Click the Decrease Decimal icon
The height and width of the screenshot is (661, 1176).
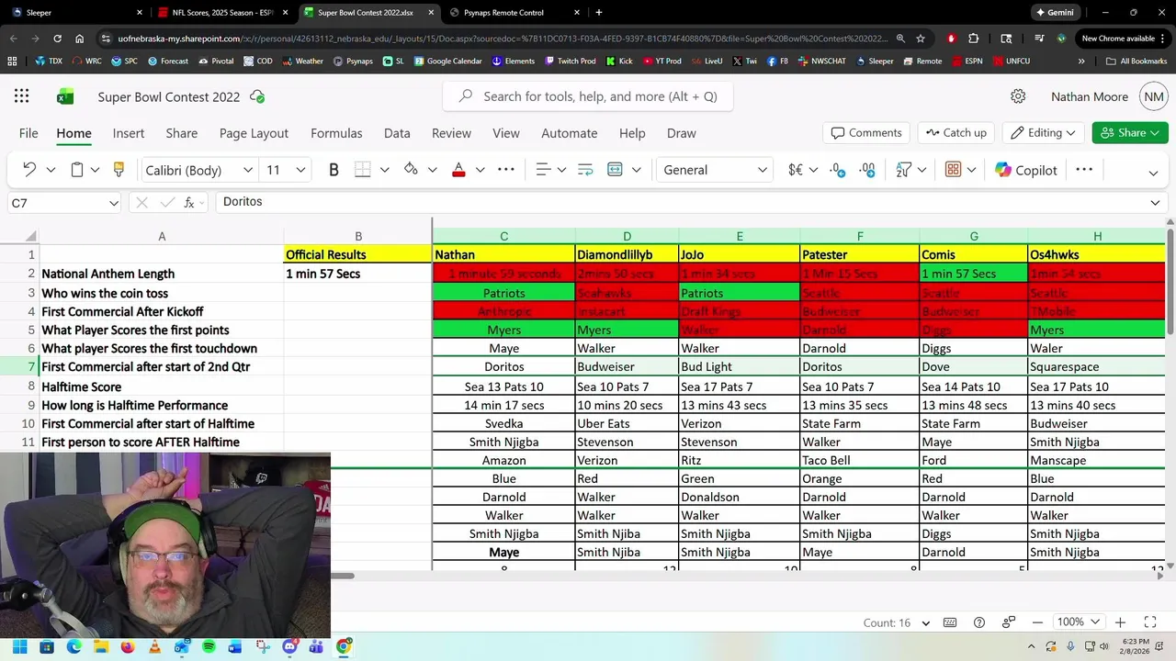[x=867, y=170]
